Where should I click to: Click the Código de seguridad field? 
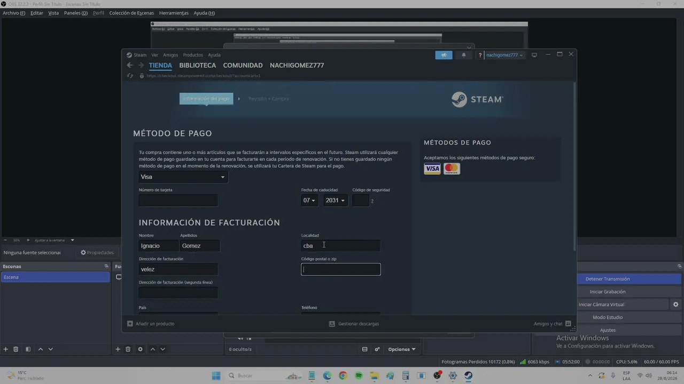[x=361, y=201]
